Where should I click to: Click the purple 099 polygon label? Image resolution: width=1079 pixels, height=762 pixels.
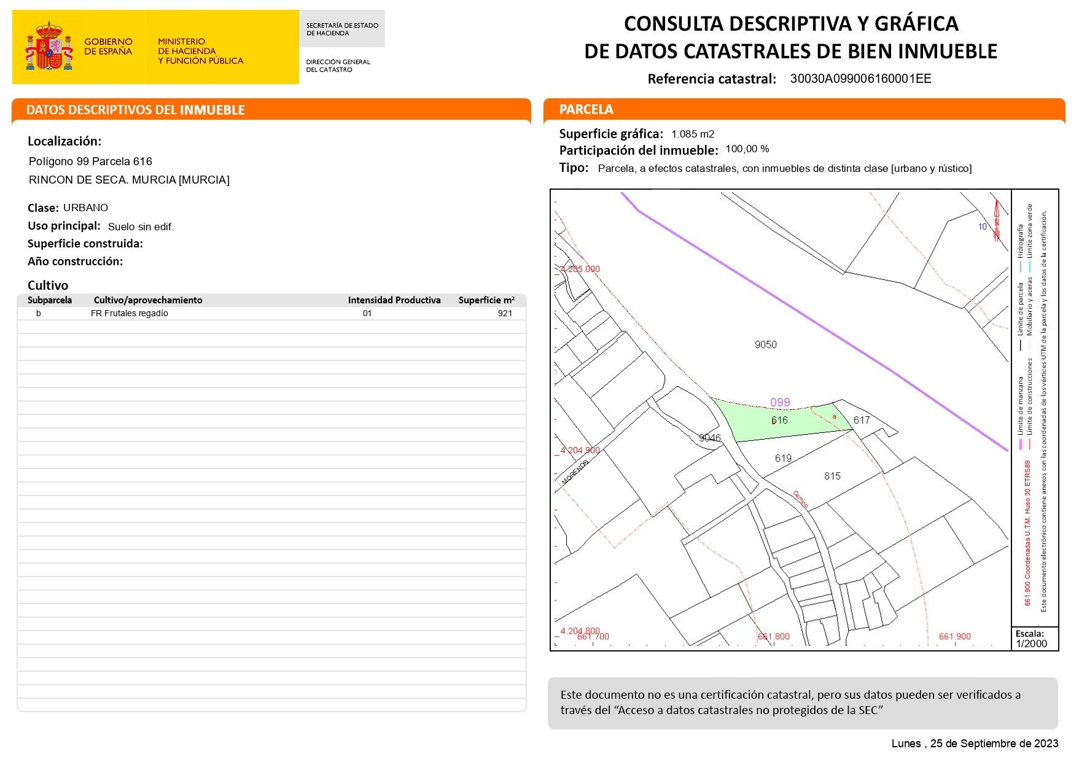point(780,403)
